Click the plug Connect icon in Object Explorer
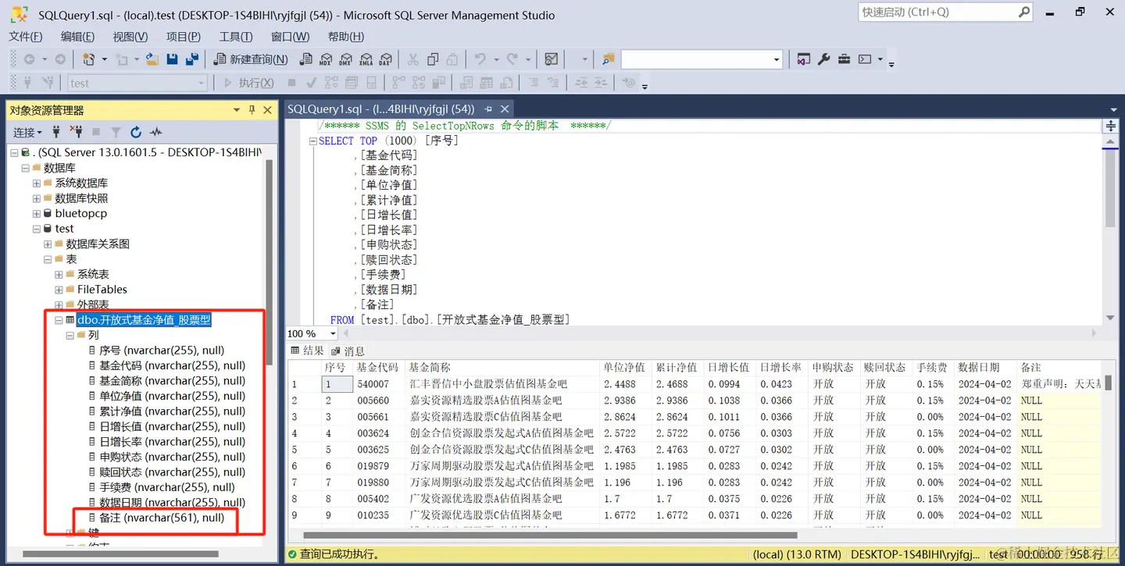Image resolution: width=1125 pixels, height=566 pixels. (x=56, y=132)
